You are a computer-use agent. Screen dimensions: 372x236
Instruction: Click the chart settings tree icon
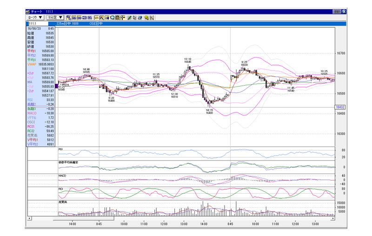[69, 18]
